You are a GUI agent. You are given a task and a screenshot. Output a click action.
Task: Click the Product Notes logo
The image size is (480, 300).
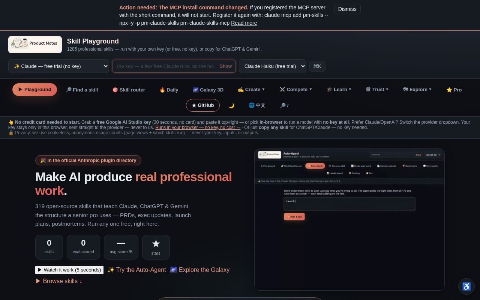35,45
